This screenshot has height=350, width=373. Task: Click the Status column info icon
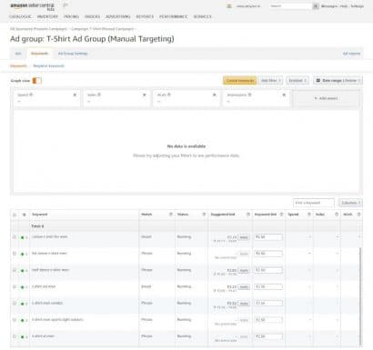tap(204, 215)
